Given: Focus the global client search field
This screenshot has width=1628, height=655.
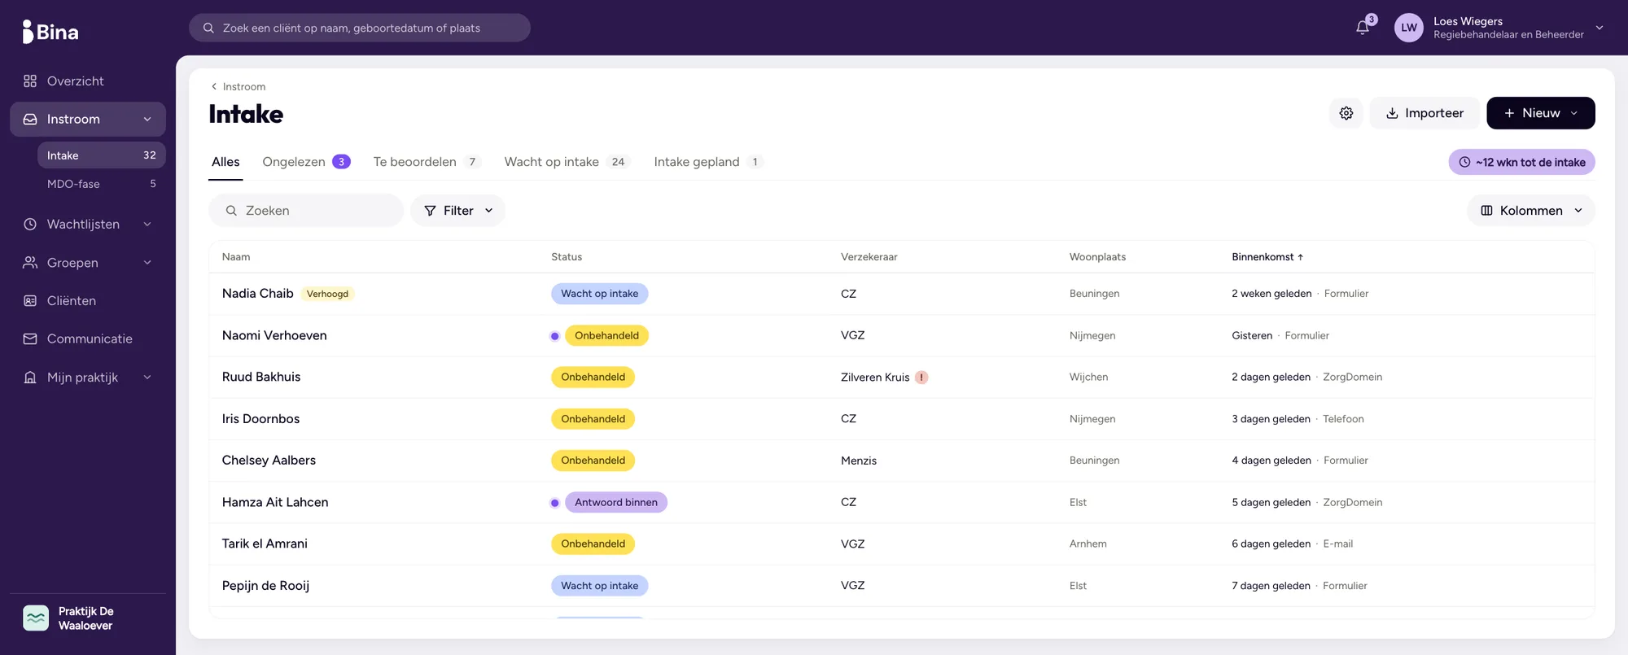Looking at the screenshot, I should (360, 28).
